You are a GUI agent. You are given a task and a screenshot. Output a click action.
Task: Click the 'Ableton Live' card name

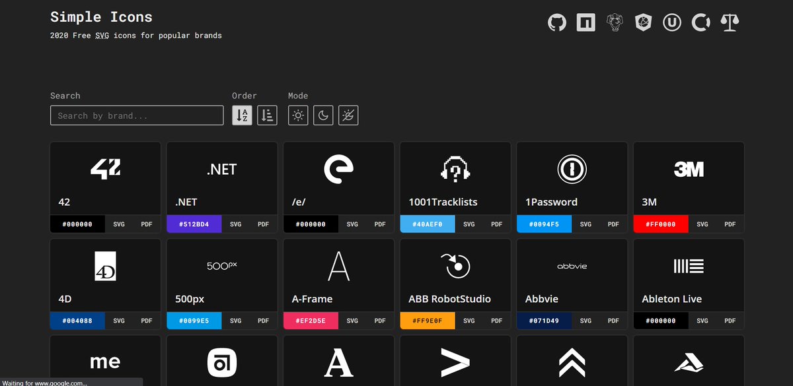[x=672, y=299]
